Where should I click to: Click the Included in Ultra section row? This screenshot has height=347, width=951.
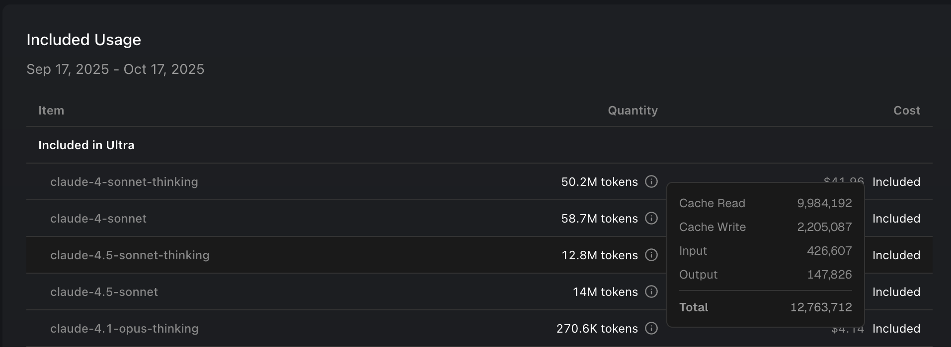(86, 145)
